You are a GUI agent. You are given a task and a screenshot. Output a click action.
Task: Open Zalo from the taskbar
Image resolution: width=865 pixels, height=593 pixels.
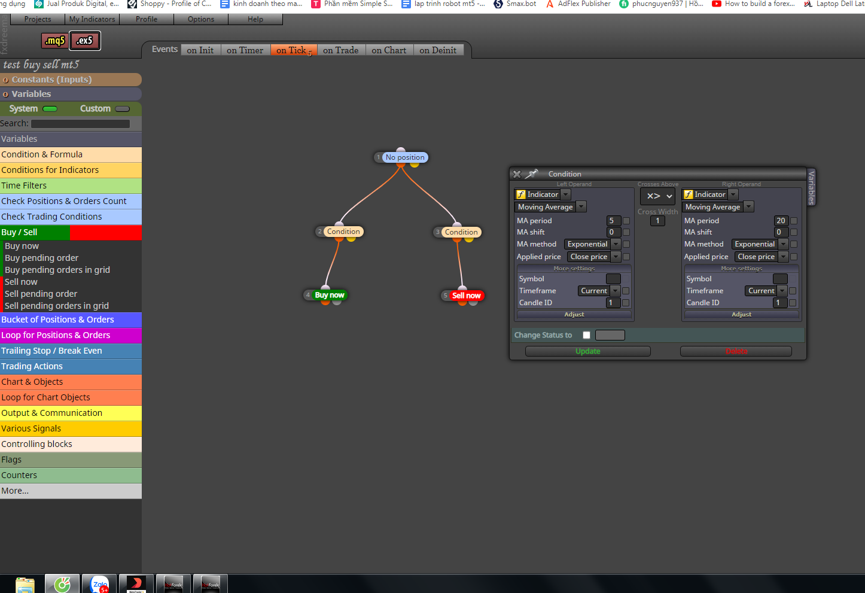coord(99,584)
